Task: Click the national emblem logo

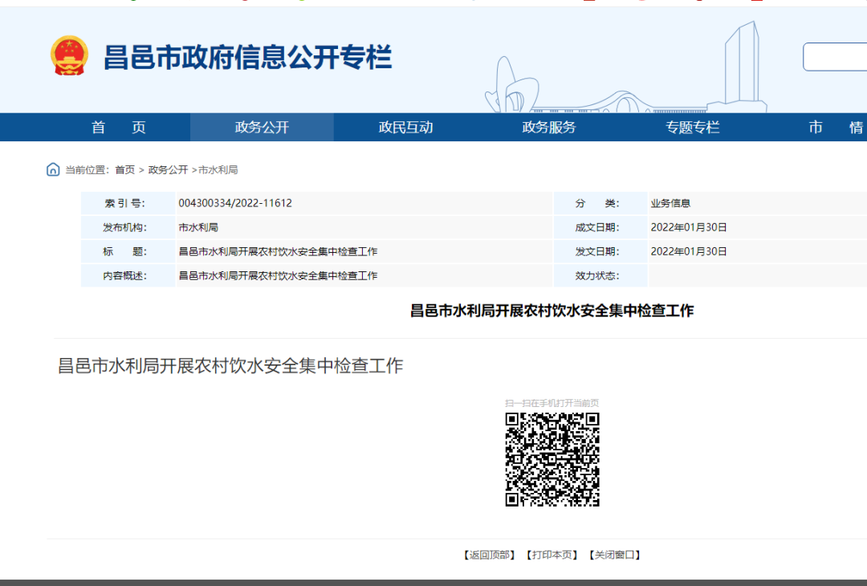Action: tap(70, 57)
